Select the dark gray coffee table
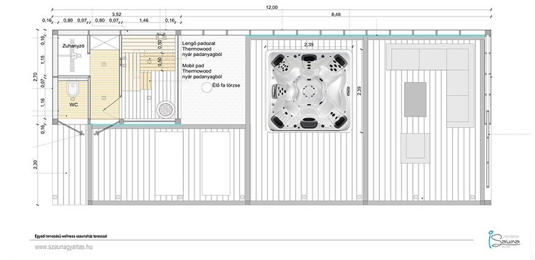This screenshot has width=535, height=260. tap(416, 98)
